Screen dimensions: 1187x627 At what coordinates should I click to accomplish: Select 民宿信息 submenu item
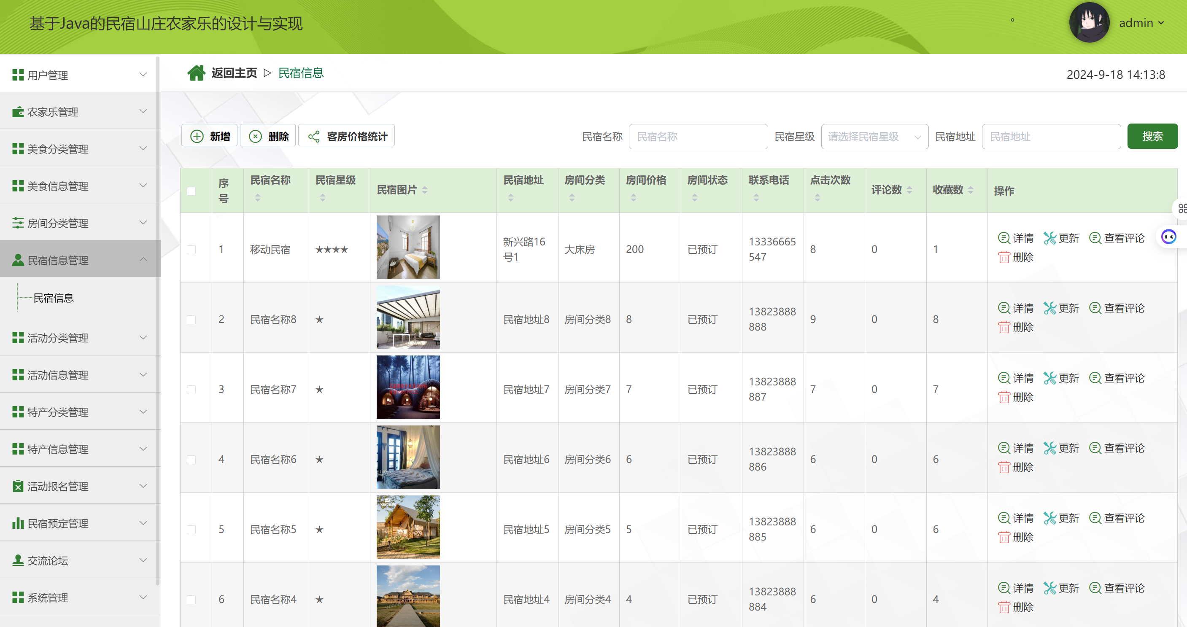[54, 298]
